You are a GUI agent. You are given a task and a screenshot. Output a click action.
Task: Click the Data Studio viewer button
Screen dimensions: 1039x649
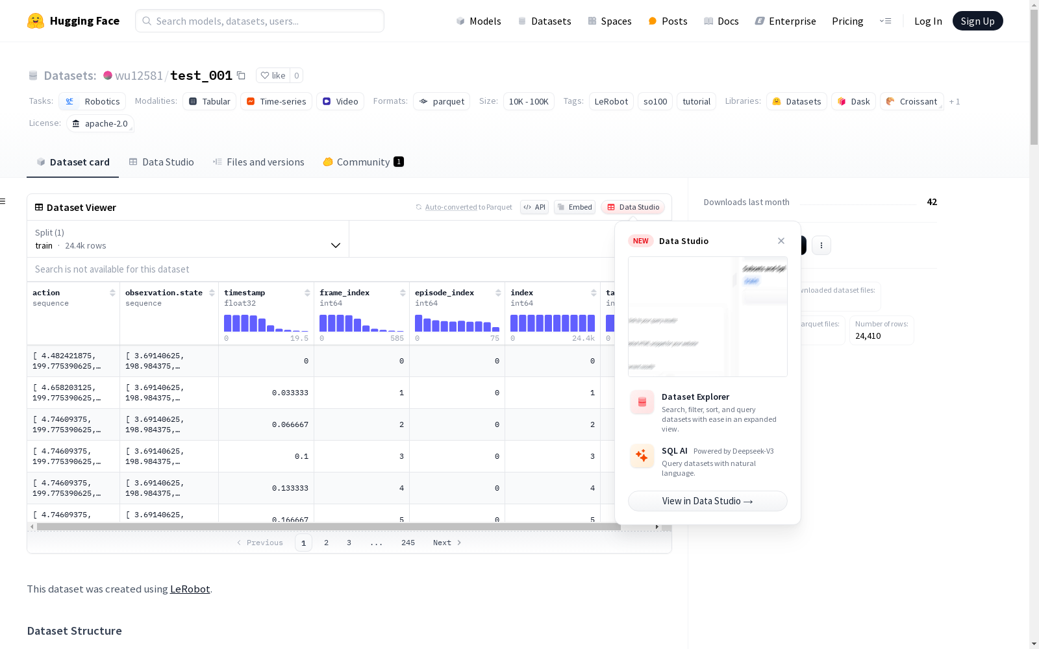pos(632,207)
